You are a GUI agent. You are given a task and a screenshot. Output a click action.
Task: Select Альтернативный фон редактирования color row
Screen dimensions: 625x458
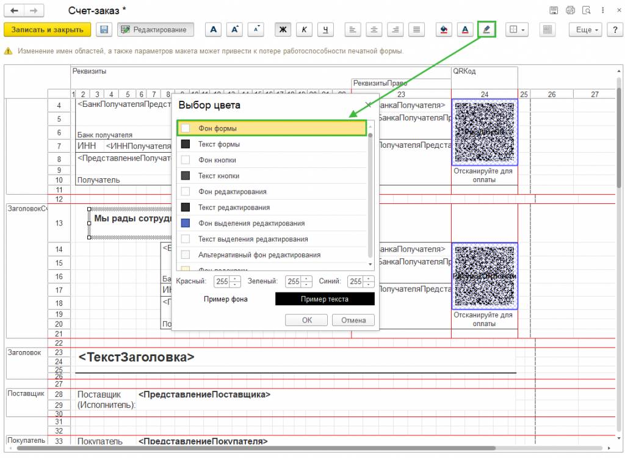(x=271, y=255)
